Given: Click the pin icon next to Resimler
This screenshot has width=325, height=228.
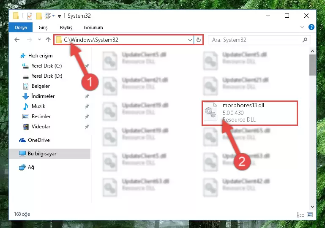Looking at the screenshot, I should point(87,117).
